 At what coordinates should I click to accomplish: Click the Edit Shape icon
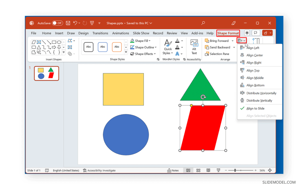70,41
